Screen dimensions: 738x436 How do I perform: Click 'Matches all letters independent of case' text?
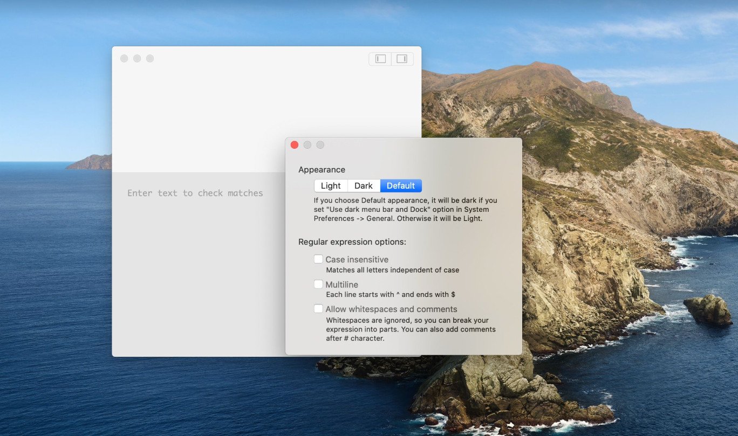393,270
